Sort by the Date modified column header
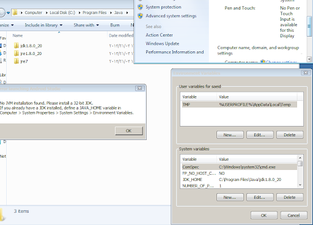This screenshot has height=225, width=313. point(121,35)
